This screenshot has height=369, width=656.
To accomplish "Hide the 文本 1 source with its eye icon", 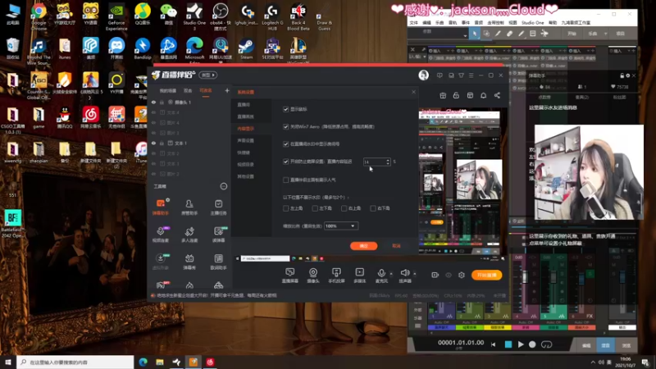I will (x=153, y=143).
